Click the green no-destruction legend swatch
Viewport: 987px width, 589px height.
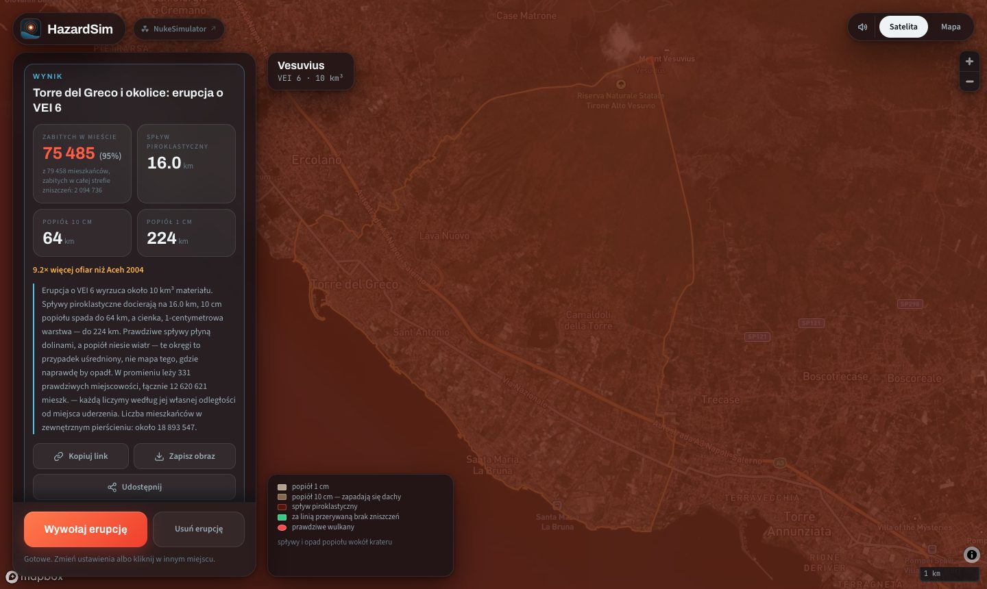coord(282,517)
